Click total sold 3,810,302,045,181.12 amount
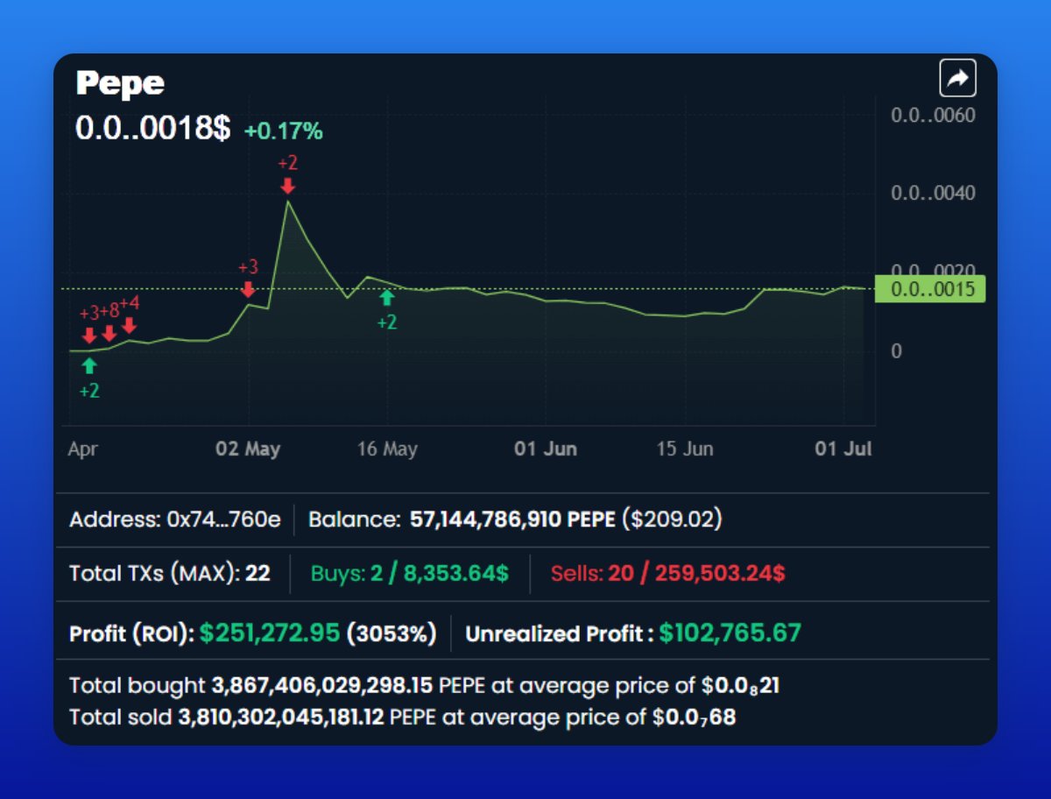 281,718
